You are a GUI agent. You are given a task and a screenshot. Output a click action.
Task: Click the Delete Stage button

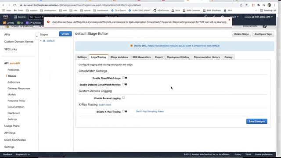[241, 34]
